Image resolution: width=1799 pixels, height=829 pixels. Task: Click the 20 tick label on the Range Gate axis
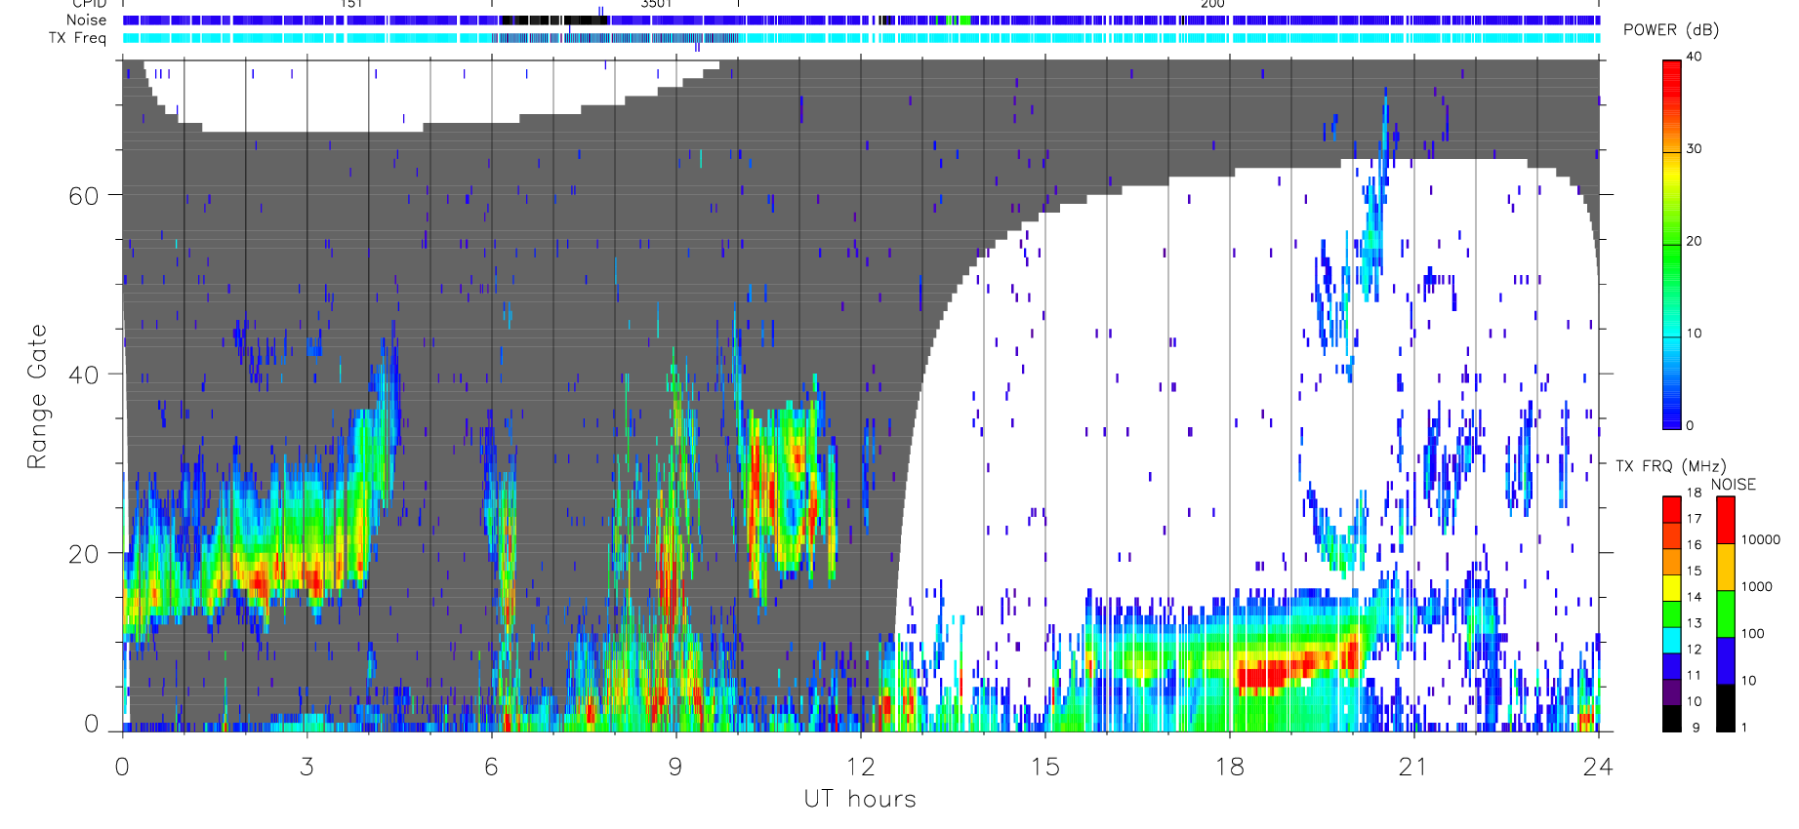84,553
